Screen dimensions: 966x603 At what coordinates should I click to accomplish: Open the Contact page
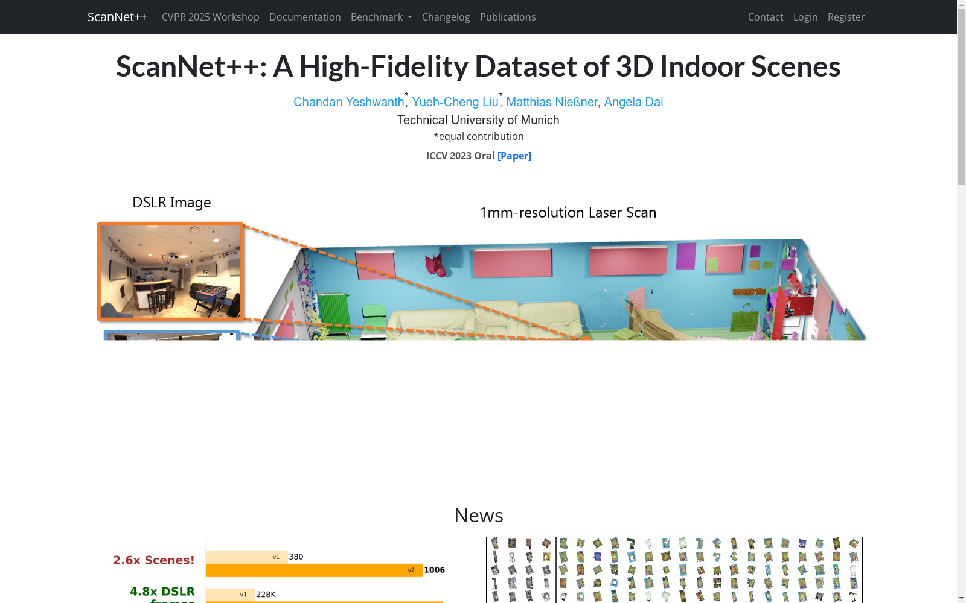(765, 17)
